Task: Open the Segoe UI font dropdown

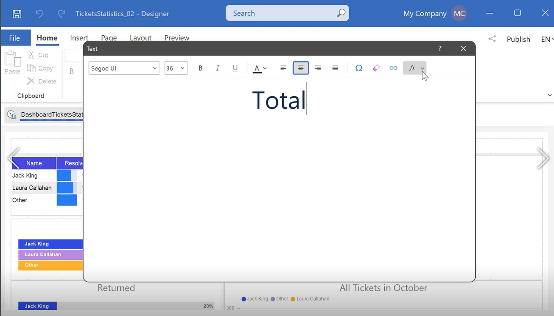Action: pos(124,68)
